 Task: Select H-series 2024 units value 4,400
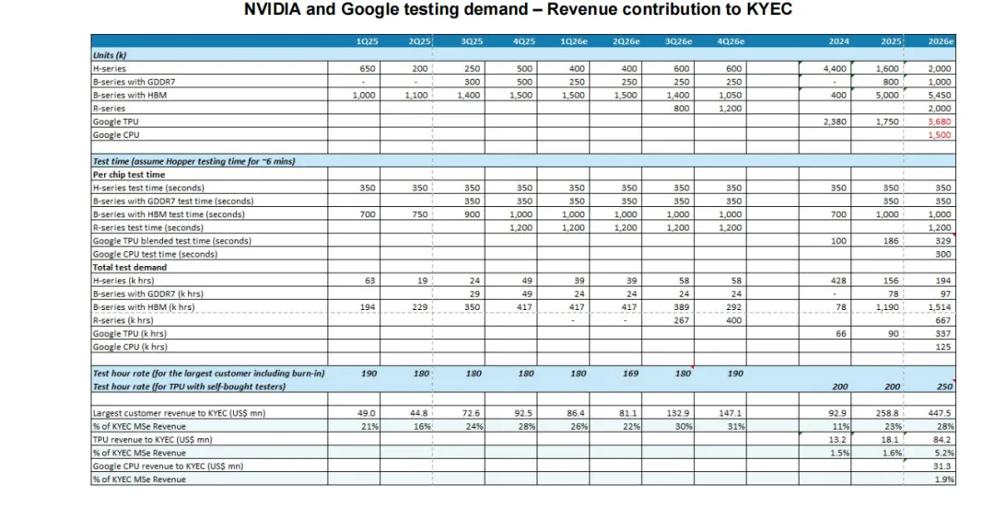coord(835,68)
